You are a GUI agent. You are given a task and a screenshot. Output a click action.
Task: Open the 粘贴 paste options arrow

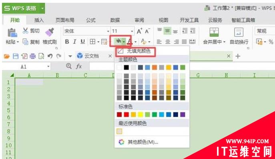coord(18,42)
